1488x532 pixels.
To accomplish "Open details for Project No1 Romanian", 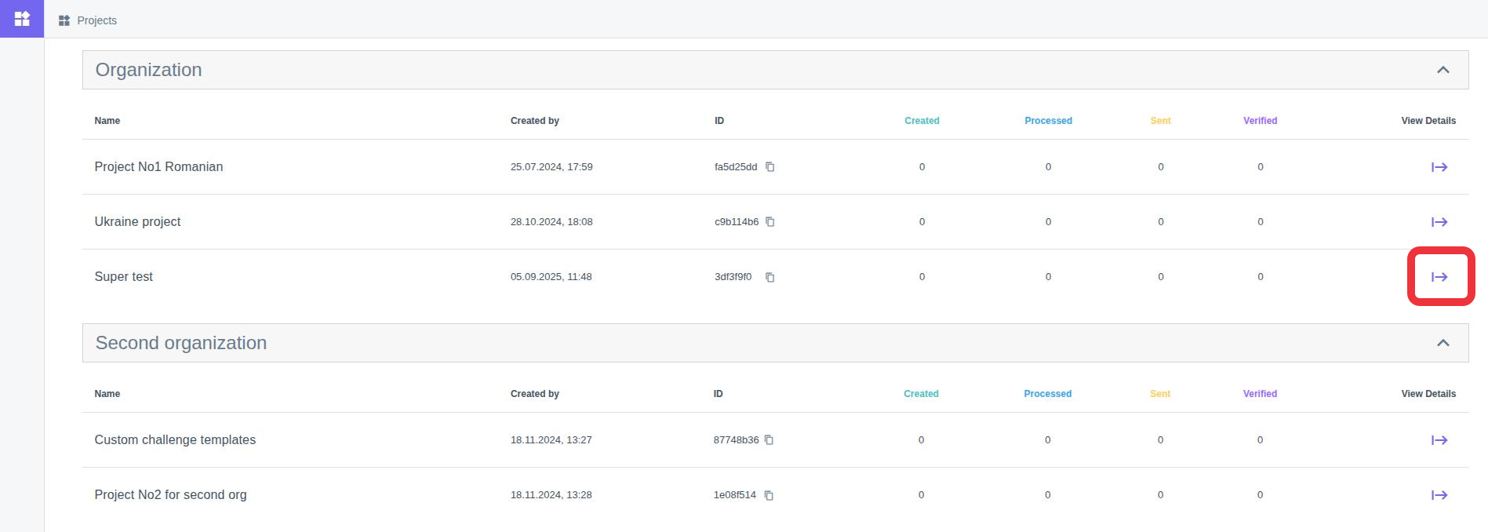I will point(1439,167).
